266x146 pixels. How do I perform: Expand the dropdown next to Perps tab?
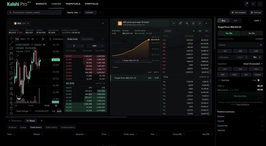tap(41, 121)
